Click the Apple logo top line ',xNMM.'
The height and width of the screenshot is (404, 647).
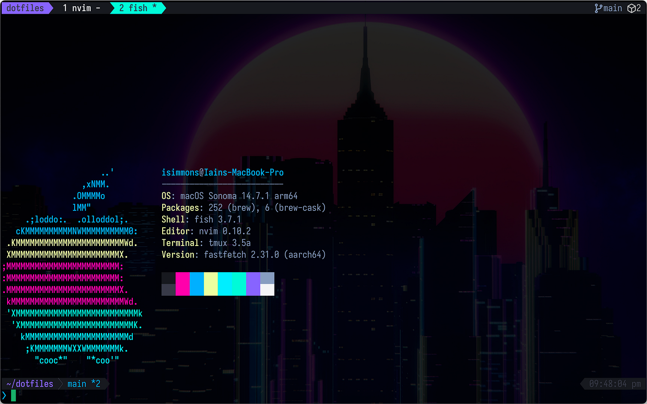(x=96, y=184)
